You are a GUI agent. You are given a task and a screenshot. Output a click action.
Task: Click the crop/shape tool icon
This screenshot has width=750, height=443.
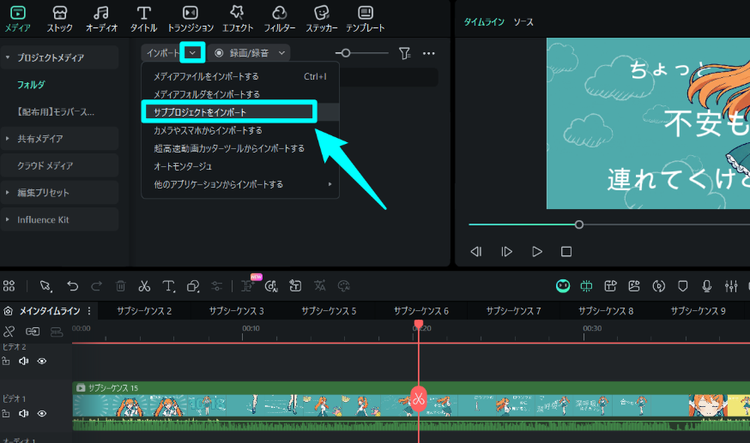point(193,286)
